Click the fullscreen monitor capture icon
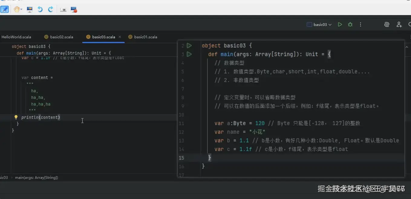The height and width of the screenshot is (199, 411). (x=29, y=9)
